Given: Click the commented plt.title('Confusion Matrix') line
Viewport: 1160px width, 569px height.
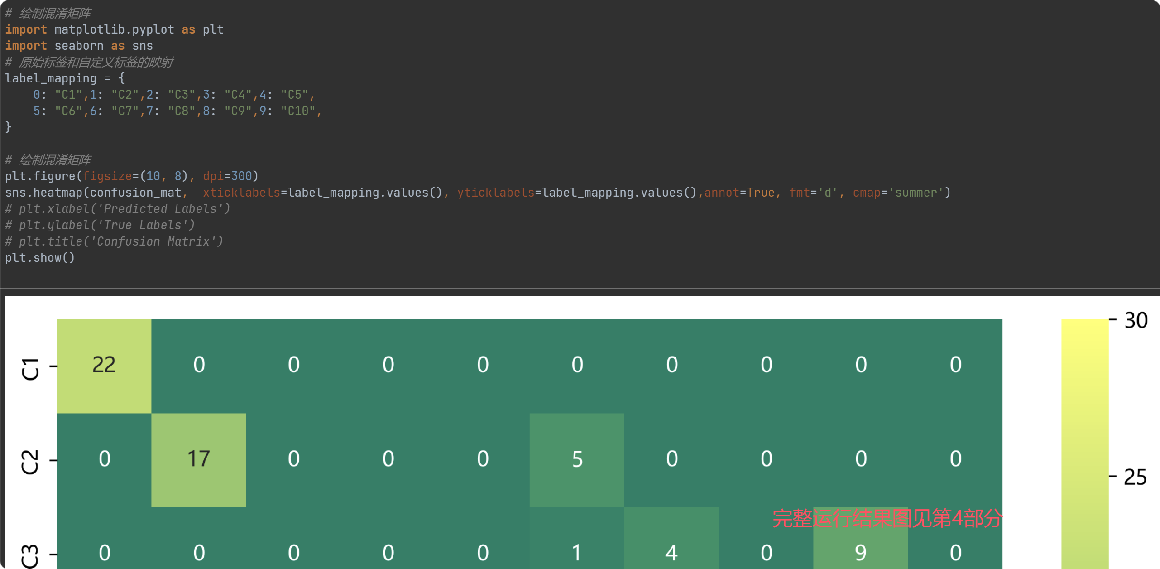Looking at the screenshot, I should click(114, 241).
